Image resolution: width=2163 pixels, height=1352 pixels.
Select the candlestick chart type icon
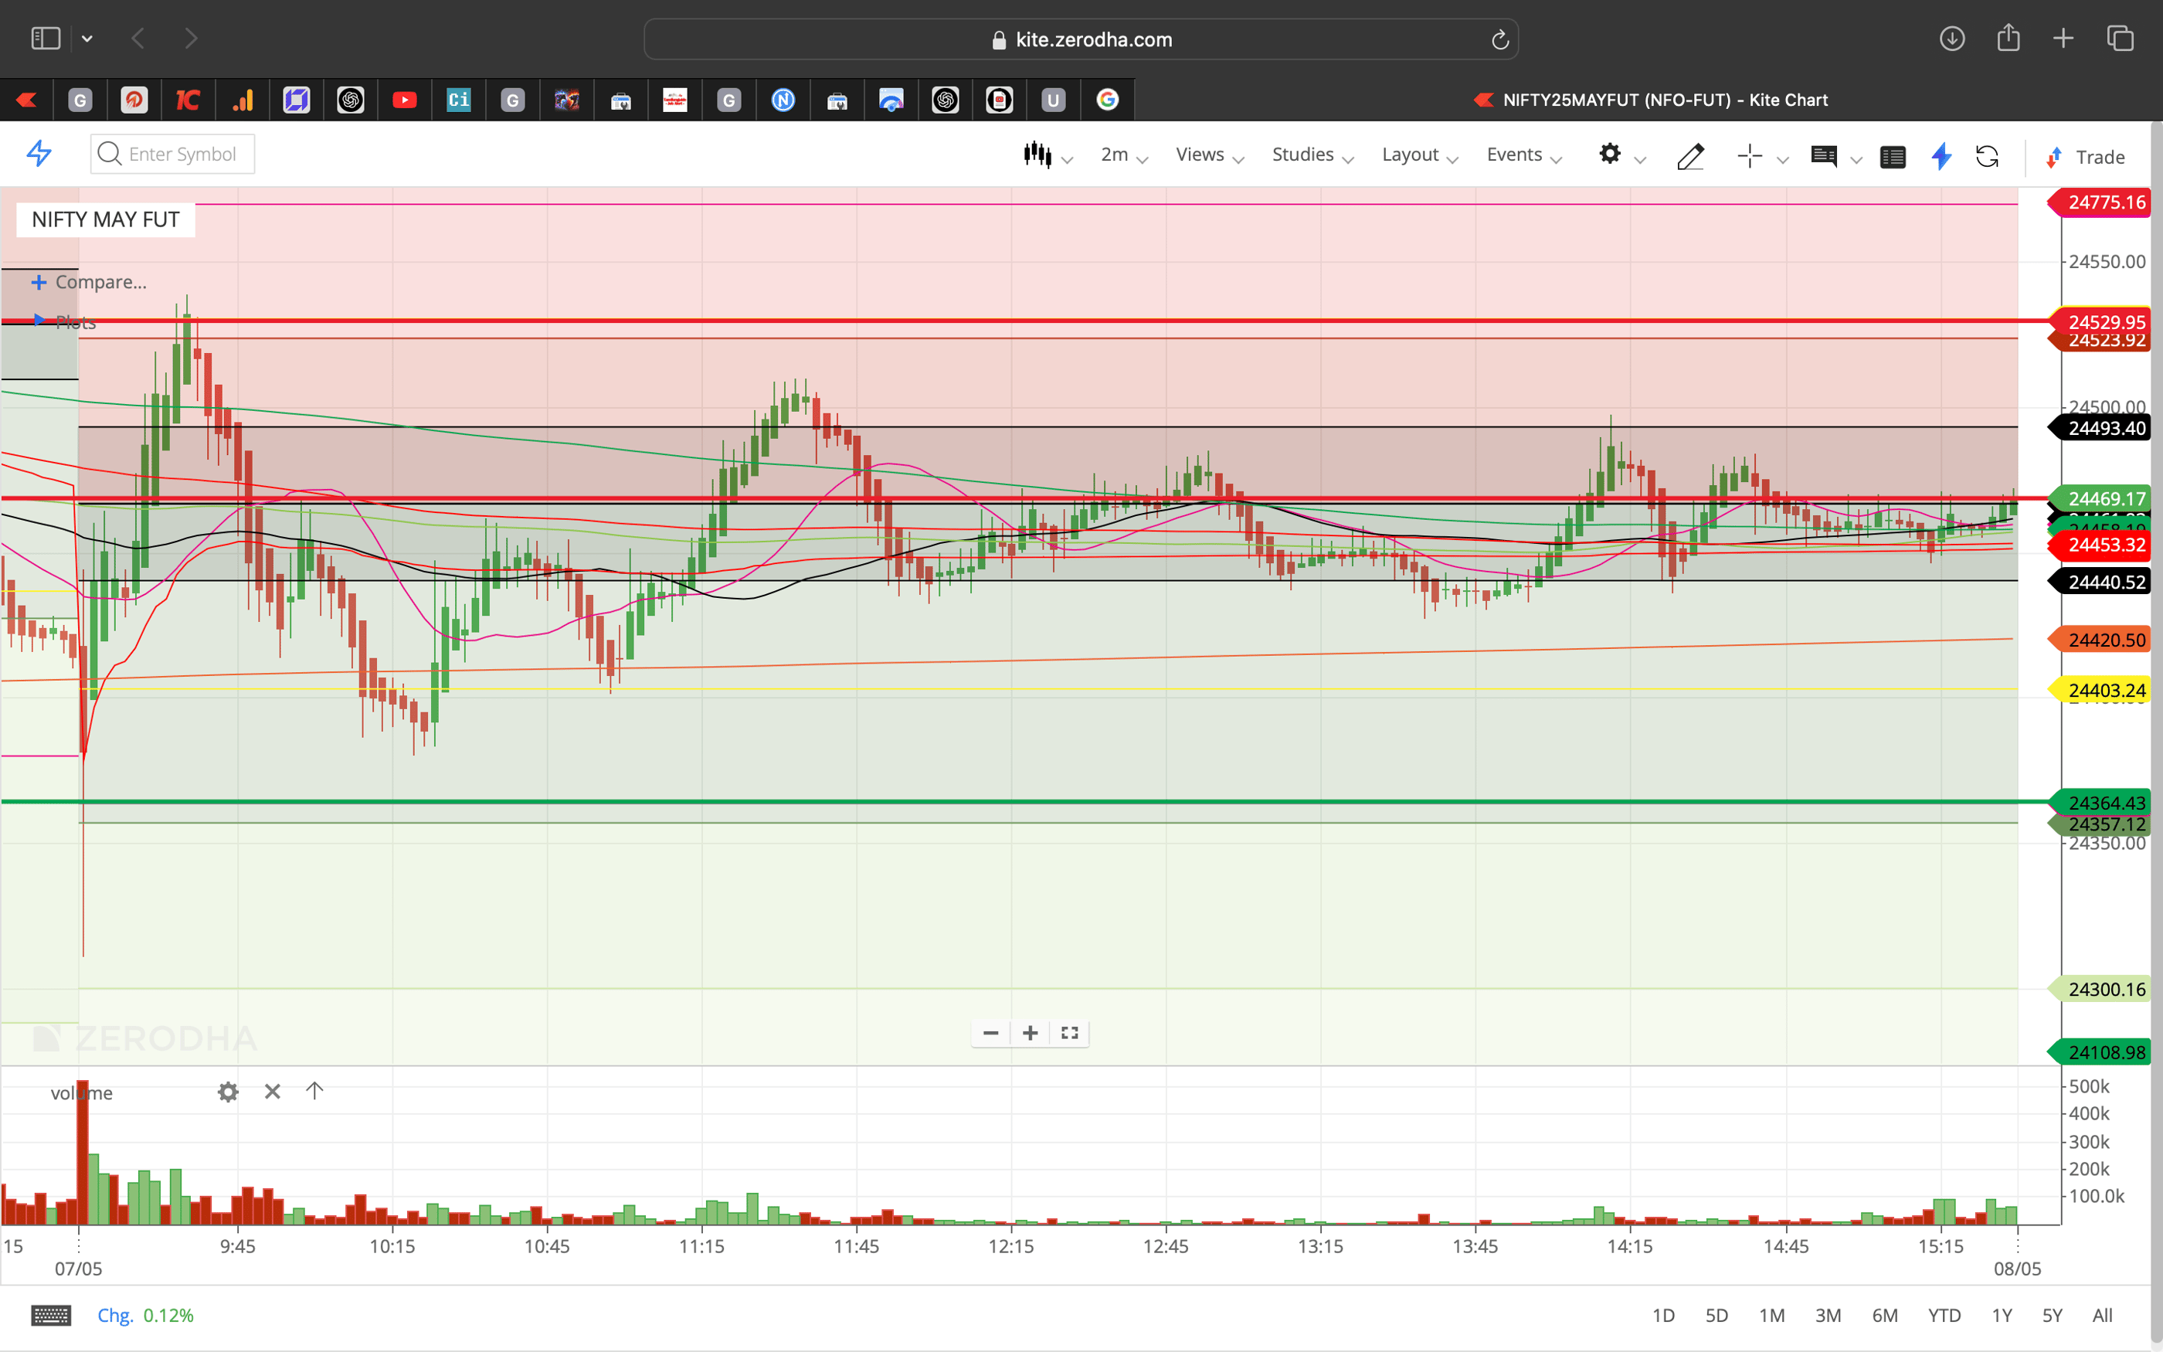pyautogui.click(x=1037, y=155)
